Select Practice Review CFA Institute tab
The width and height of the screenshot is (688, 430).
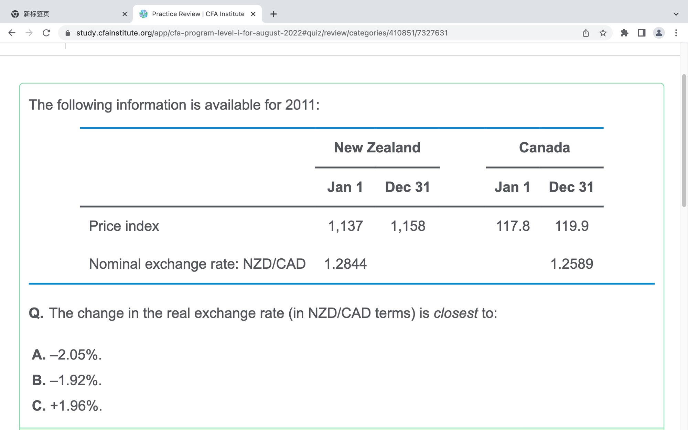(x=198, y=14)
